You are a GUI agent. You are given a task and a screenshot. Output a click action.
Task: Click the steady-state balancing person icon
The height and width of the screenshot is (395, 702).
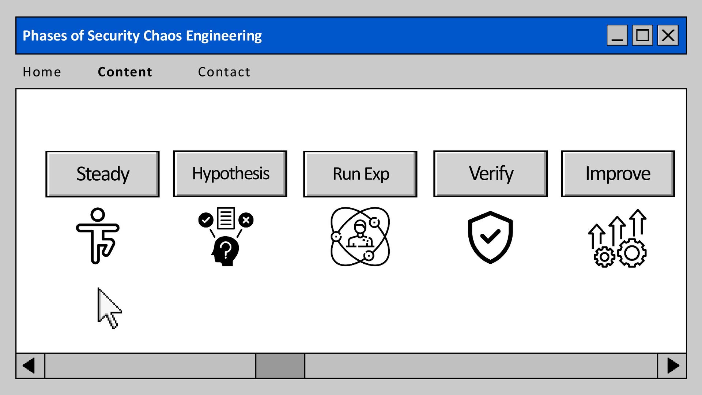tap(98, 236)
